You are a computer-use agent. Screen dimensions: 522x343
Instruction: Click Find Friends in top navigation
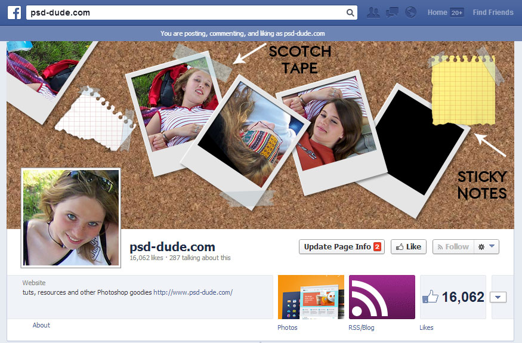point(493,13)
